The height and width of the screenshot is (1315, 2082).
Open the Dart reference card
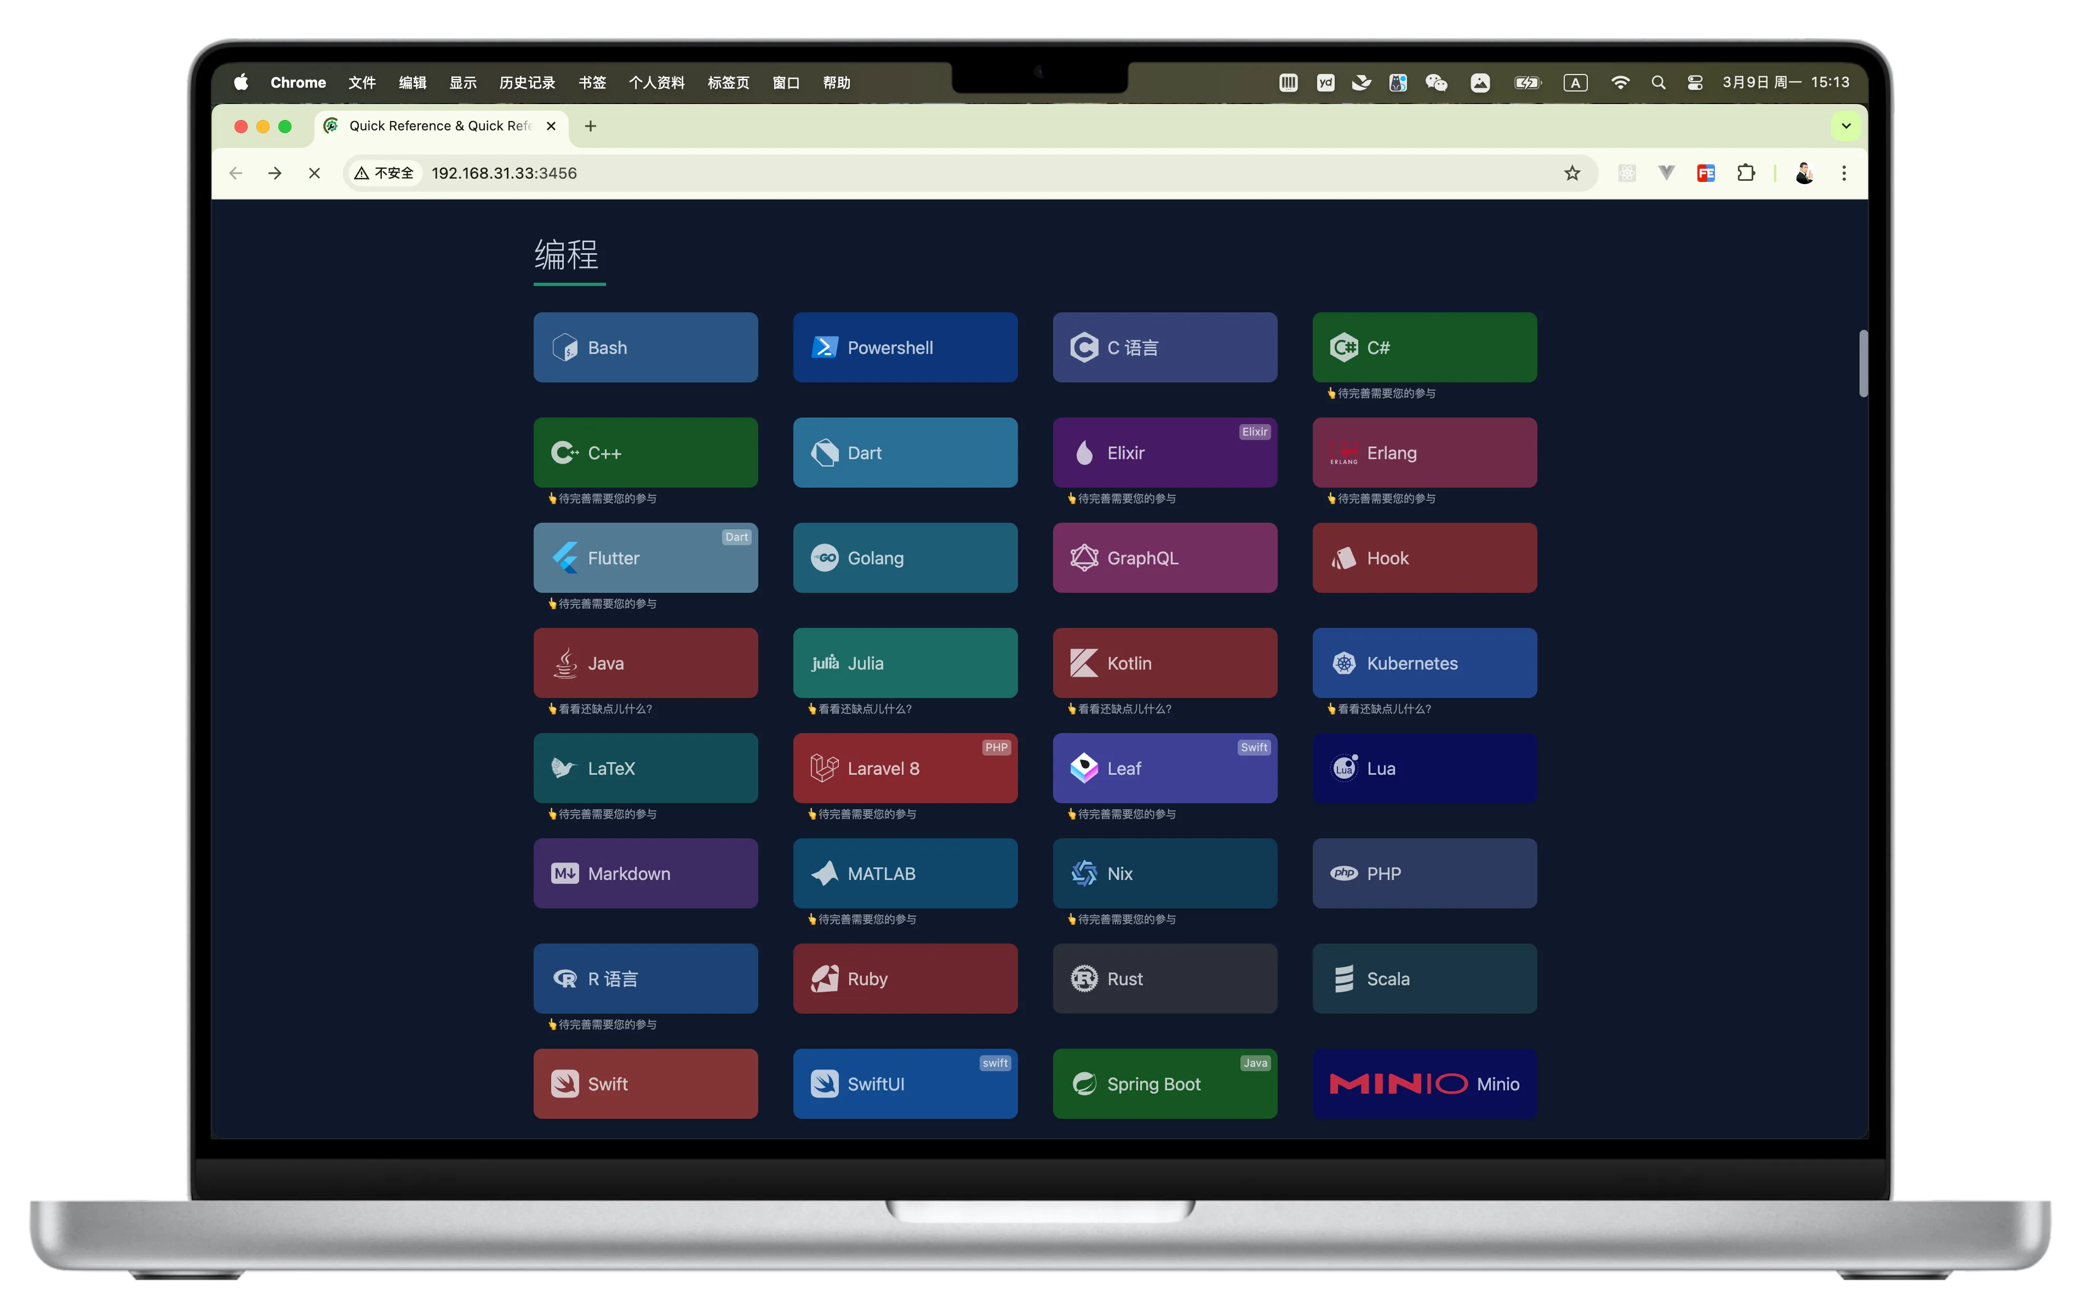(905, 453)
